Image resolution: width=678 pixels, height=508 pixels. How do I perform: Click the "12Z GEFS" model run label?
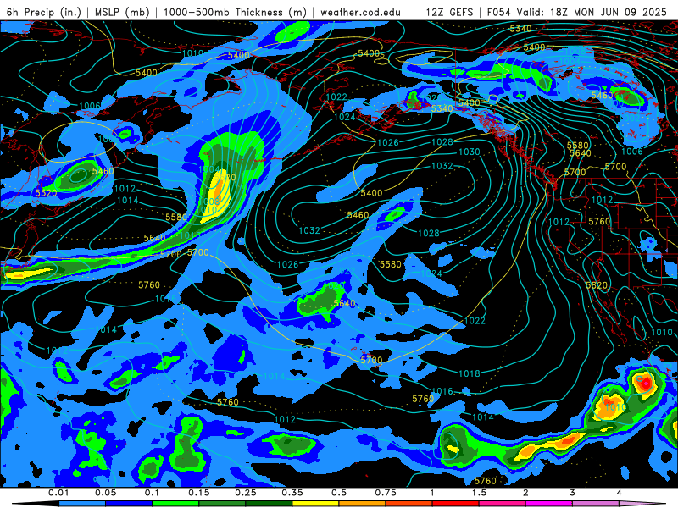tap(449, 12)
